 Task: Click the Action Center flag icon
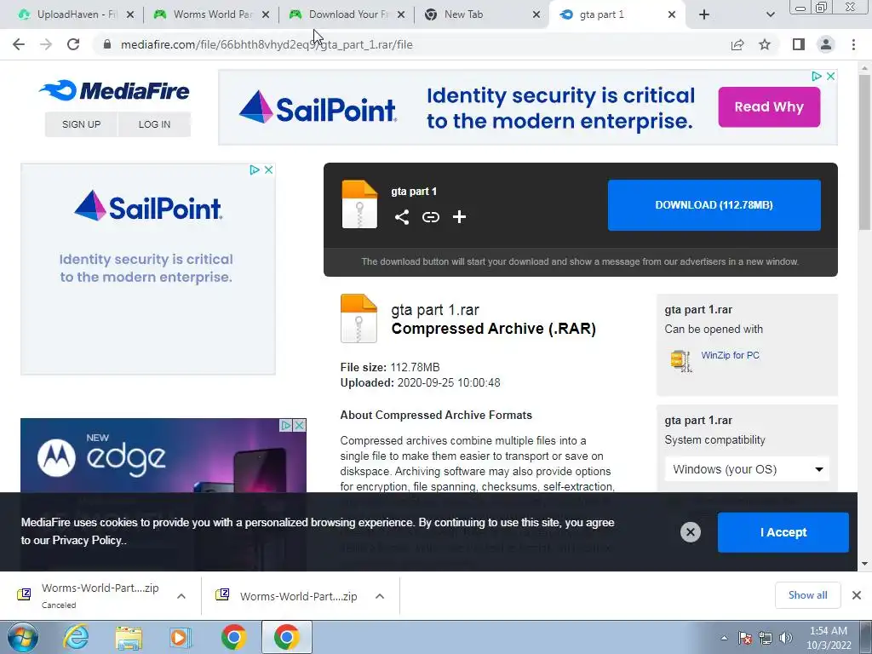(745, 638)
